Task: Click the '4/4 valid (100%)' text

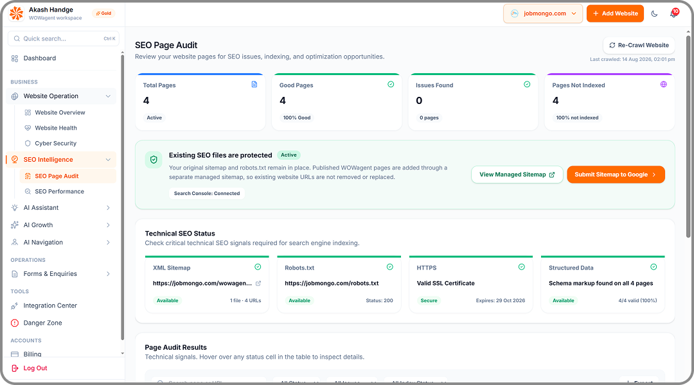Action: [638, 300]
